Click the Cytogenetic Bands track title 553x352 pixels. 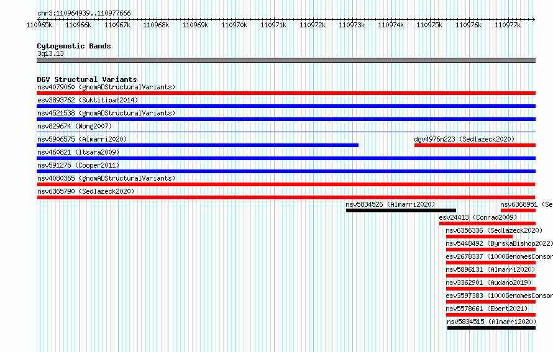74,46
